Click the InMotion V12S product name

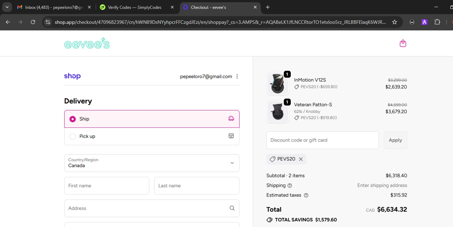click(310, 80)
